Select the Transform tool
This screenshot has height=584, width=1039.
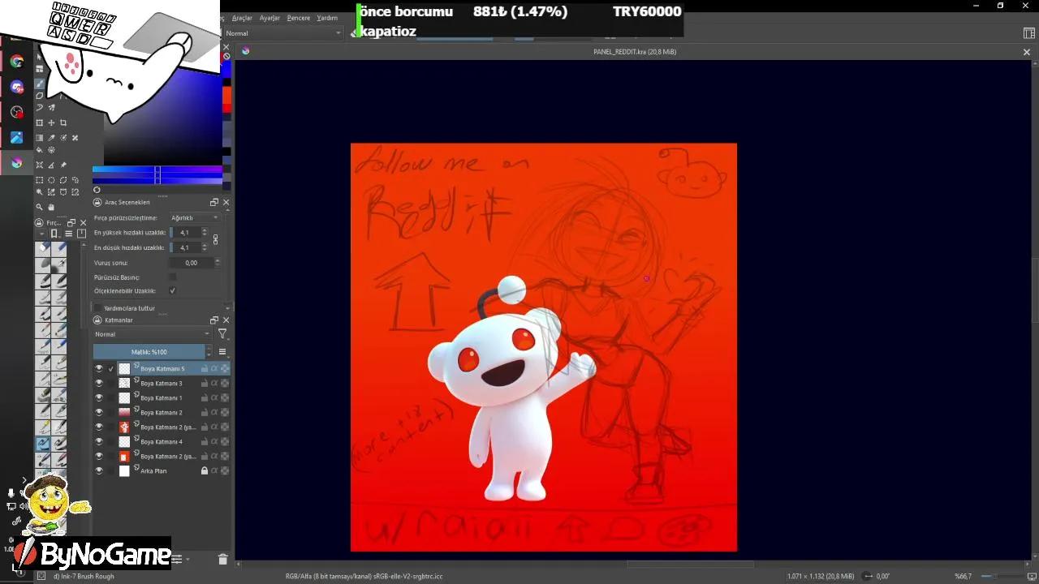tap(39, 122)
